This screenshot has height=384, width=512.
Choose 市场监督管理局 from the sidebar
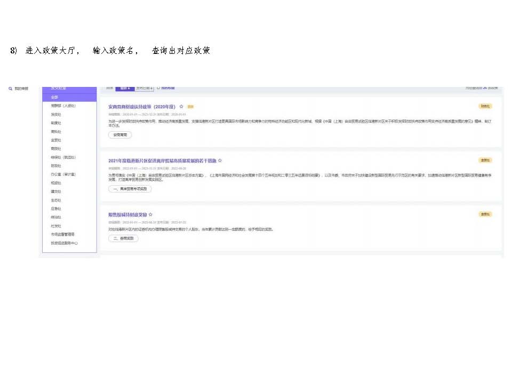point(62,234)
